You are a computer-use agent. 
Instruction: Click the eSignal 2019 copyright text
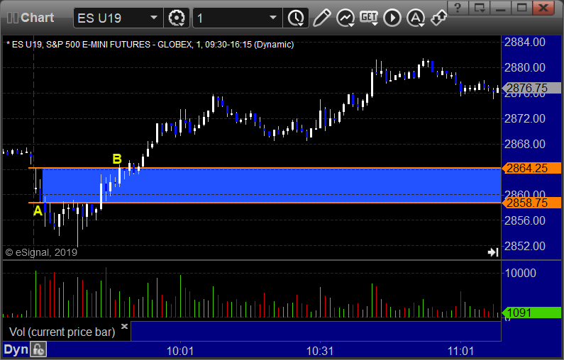click(41, 252)
